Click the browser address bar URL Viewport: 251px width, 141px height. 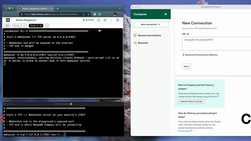52,14
